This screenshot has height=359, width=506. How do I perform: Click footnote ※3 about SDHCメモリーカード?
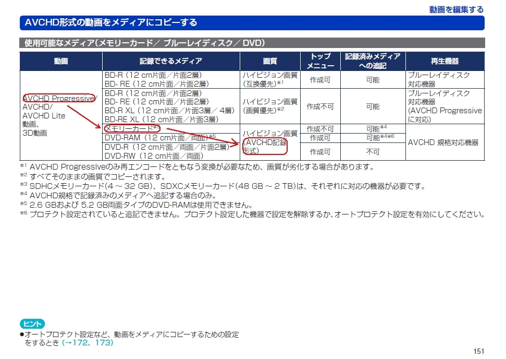(x=223, y=186)
